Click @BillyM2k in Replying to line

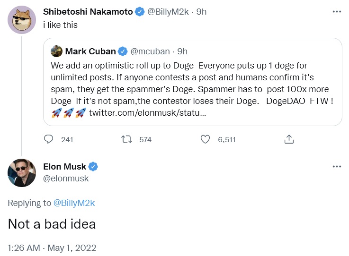[x=74, y=203]
